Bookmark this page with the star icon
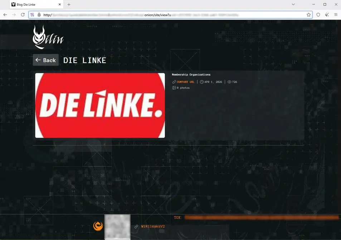 (308, 15)
